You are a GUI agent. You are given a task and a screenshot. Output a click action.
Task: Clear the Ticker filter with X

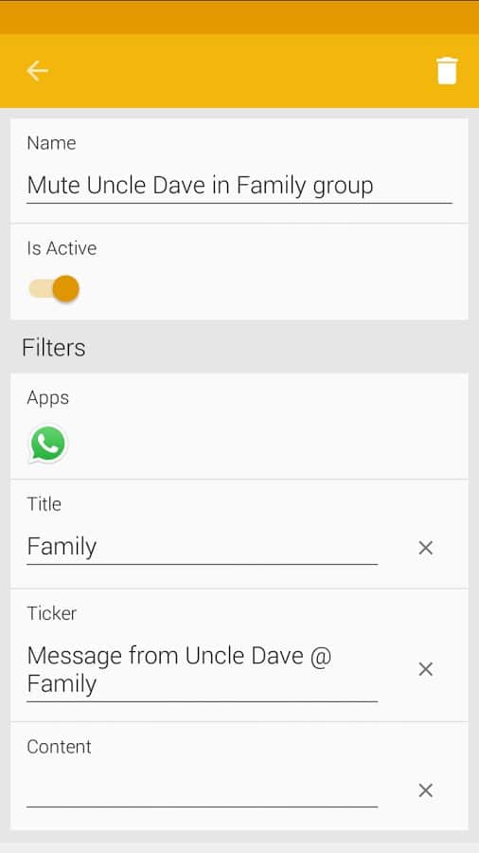point(426,669)
